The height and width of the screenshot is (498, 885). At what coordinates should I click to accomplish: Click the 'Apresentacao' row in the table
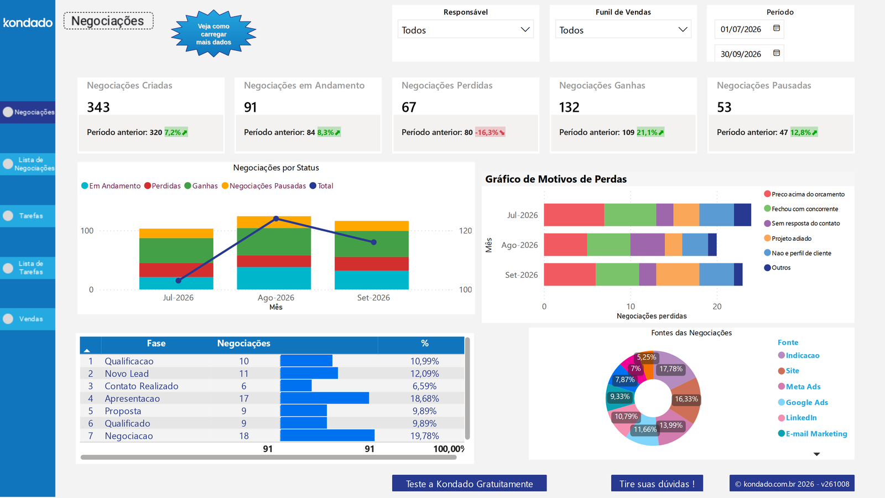coord(272,398)
